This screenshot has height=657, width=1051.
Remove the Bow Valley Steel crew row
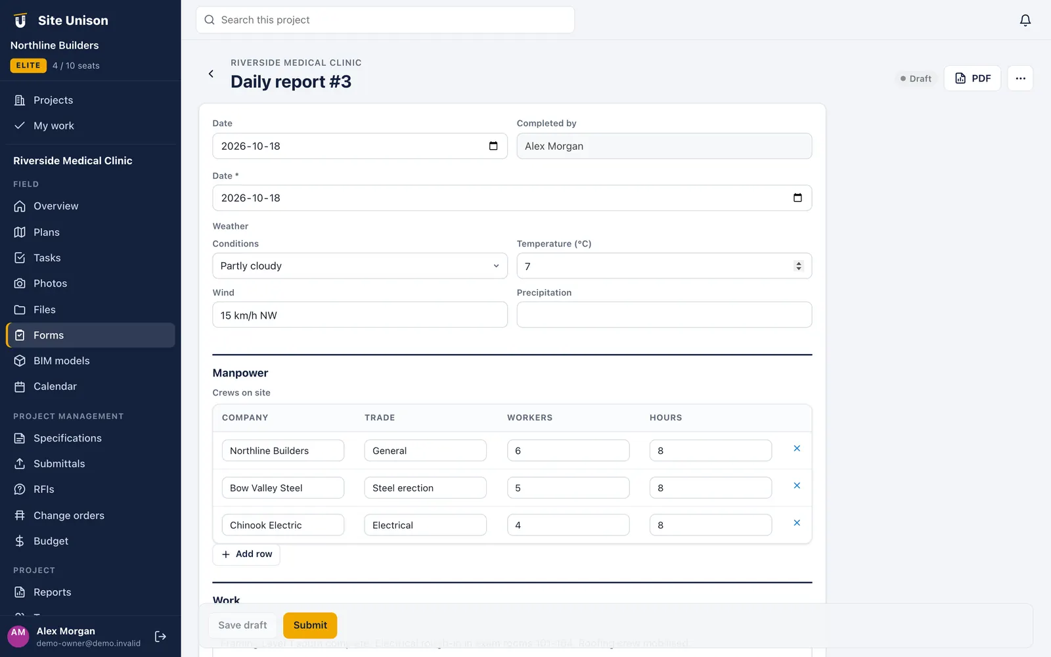[797, 486]
